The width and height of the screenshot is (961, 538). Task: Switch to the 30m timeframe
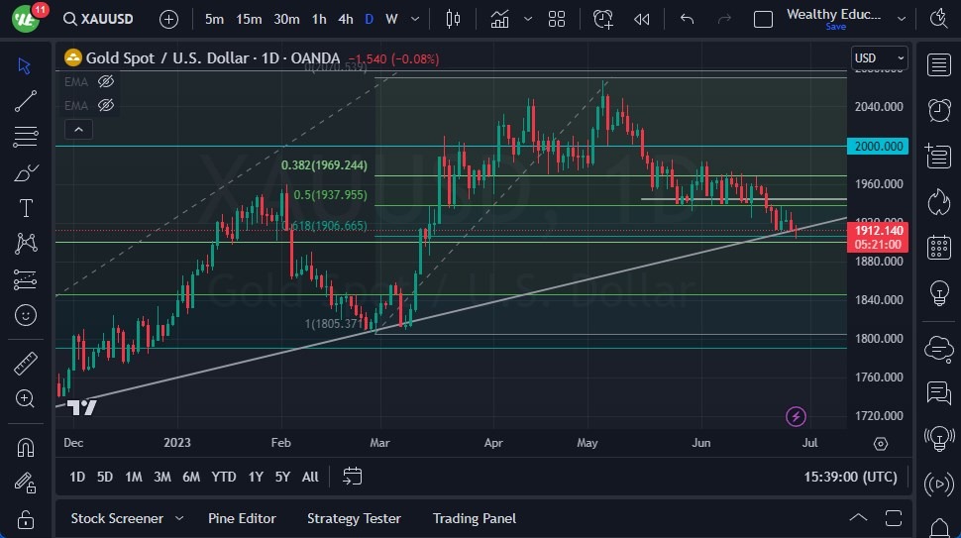coord(286,19)
